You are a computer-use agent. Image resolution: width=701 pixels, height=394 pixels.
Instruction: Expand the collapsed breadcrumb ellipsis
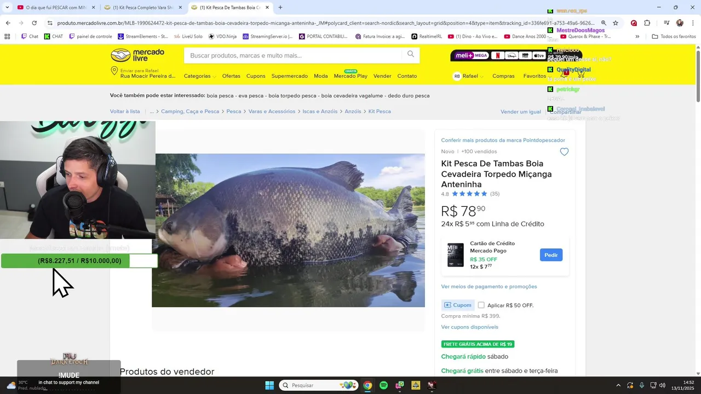click(152, 111)
